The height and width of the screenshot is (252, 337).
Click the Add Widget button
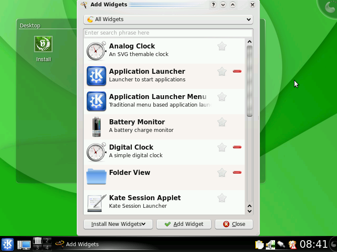184,224
